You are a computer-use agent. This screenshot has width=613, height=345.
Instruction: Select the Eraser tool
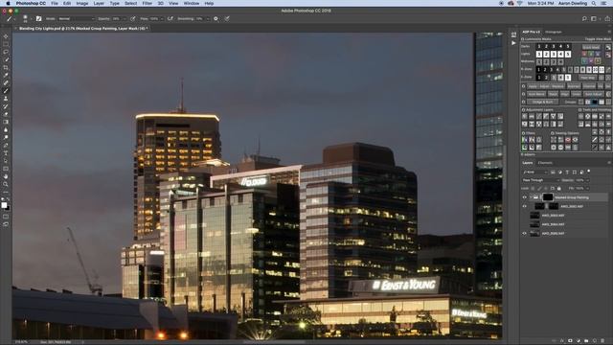click(x=6, y=114)
